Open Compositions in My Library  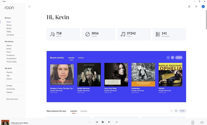11,58
